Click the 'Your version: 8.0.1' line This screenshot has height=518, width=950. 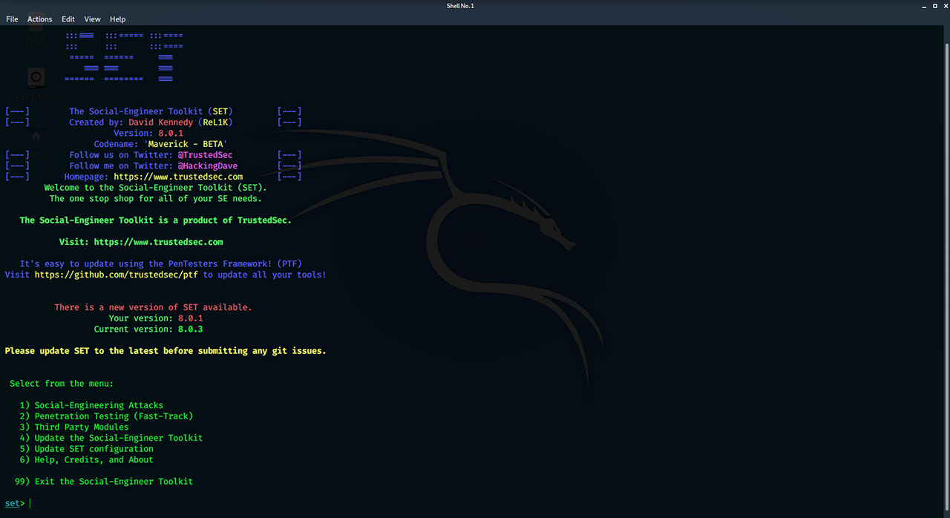click(156, 318)
